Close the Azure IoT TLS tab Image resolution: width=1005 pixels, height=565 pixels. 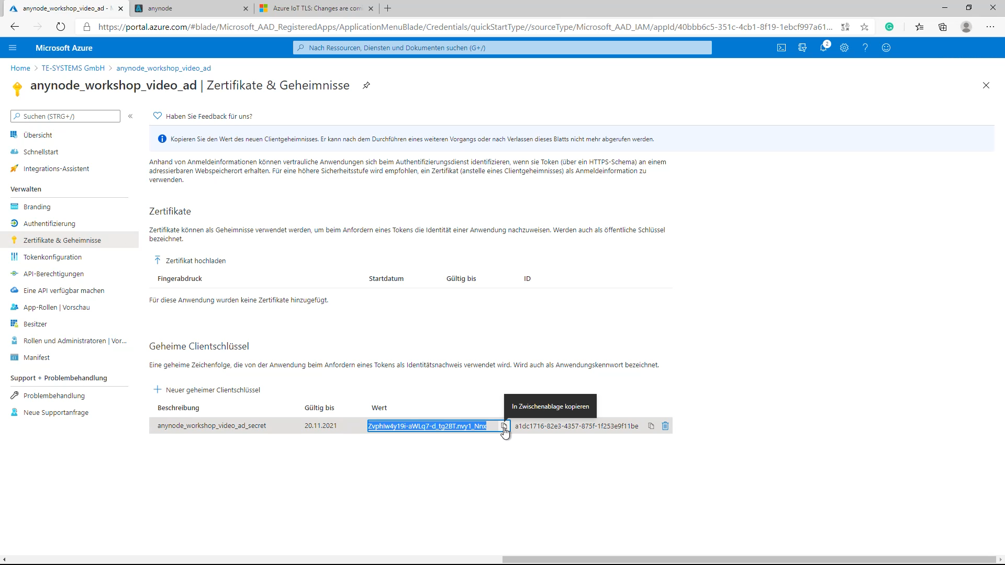(371, 8)
